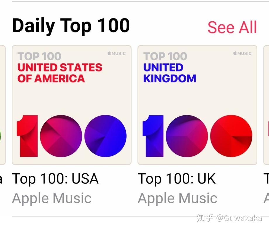Click red "United States of America" cover text
269x229 pixels.
point(60,73)
